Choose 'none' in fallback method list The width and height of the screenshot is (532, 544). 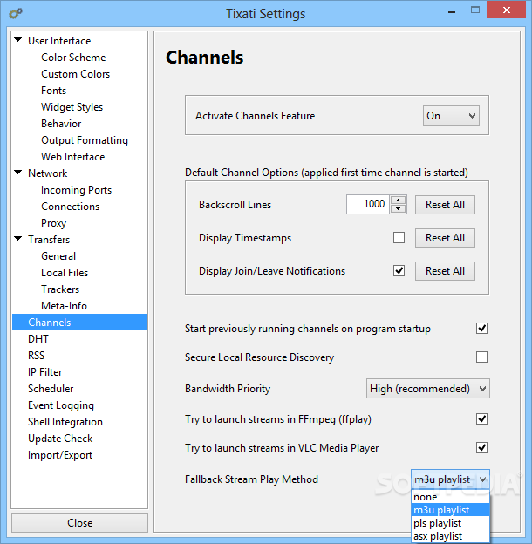point(450,497)
